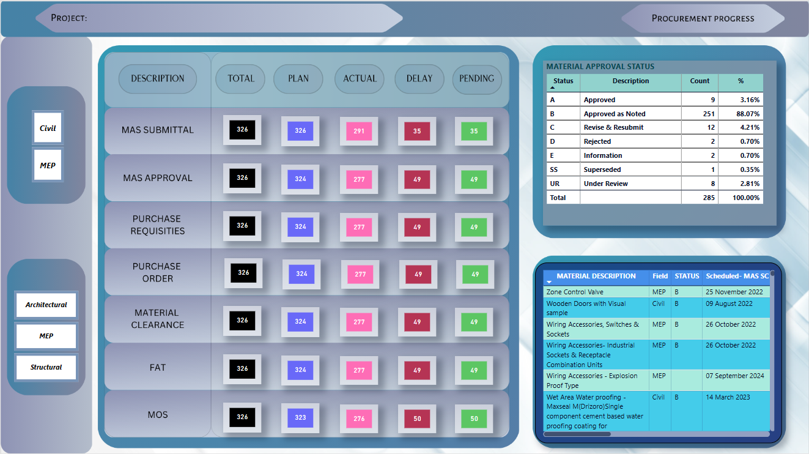The width and height of the screenshot is (809, 454).
Task: Click the MATERIAL APPROVAL STATUS title
Action: (600, 67)
